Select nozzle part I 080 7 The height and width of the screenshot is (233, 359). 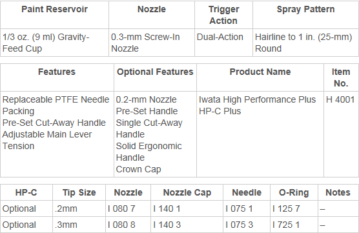[121, 208]
